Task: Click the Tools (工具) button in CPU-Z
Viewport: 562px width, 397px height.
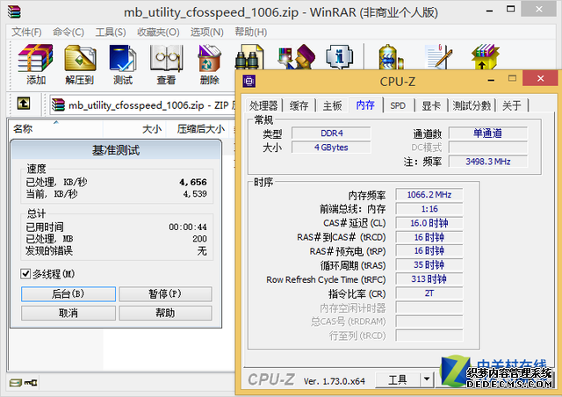Action: tap(398, 379)
